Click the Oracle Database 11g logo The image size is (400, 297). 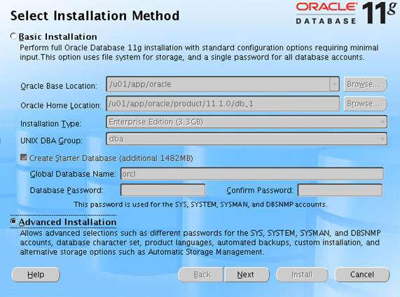(x=346, y=13)
